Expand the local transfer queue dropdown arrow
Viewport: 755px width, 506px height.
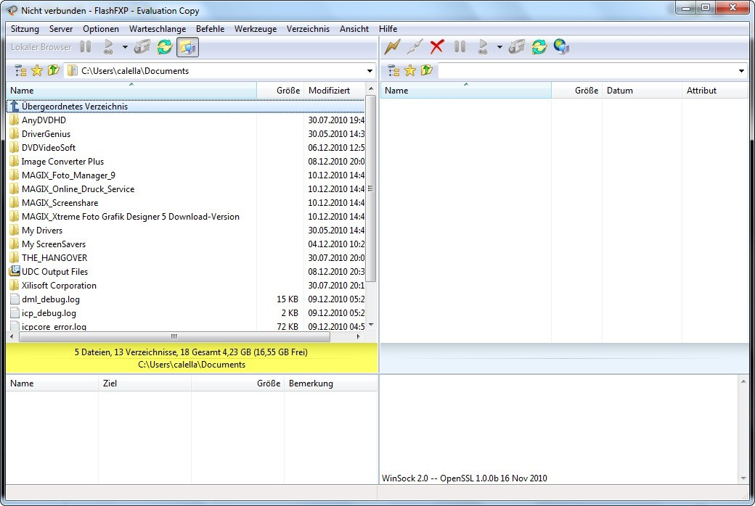pos(125,47)
